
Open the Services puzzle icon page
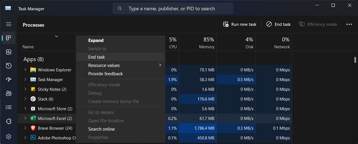click(x=9, y=121)
